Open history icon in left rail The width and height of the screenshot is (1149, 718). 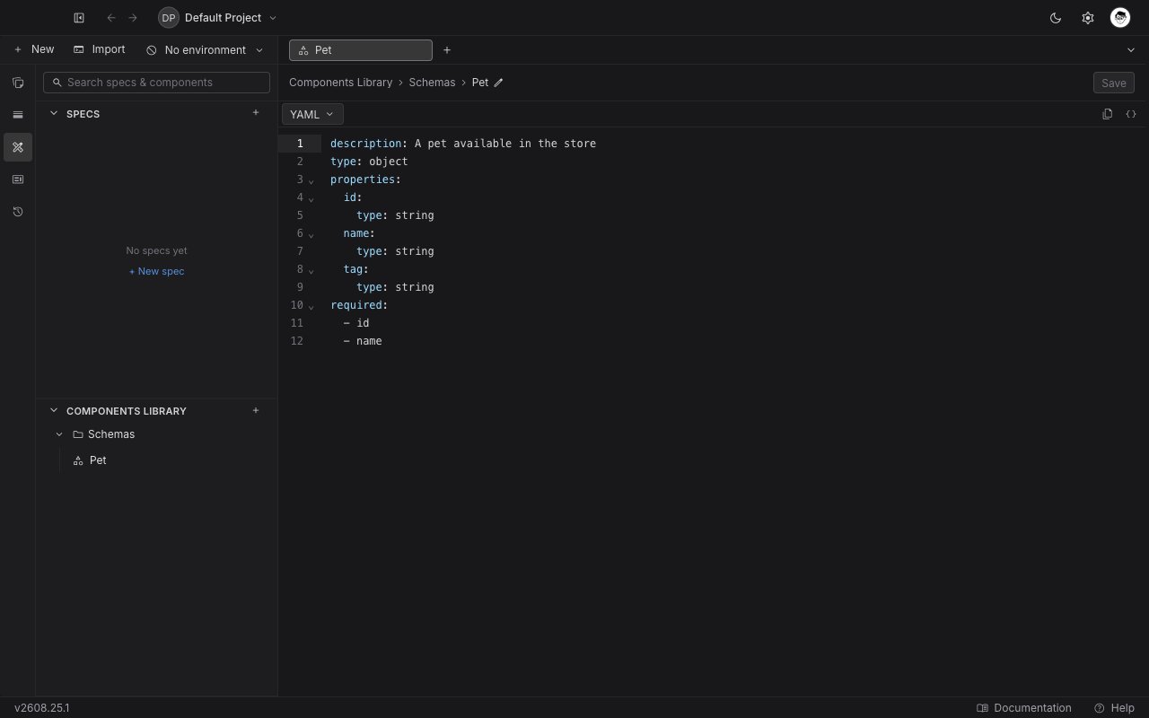[18, 212]
